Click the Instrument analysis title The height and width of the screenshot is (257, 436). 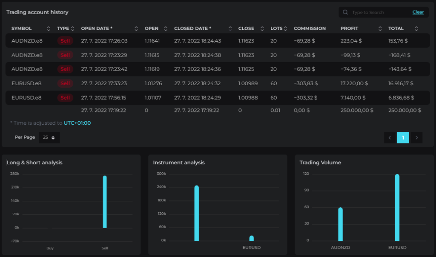click(179, 163)
